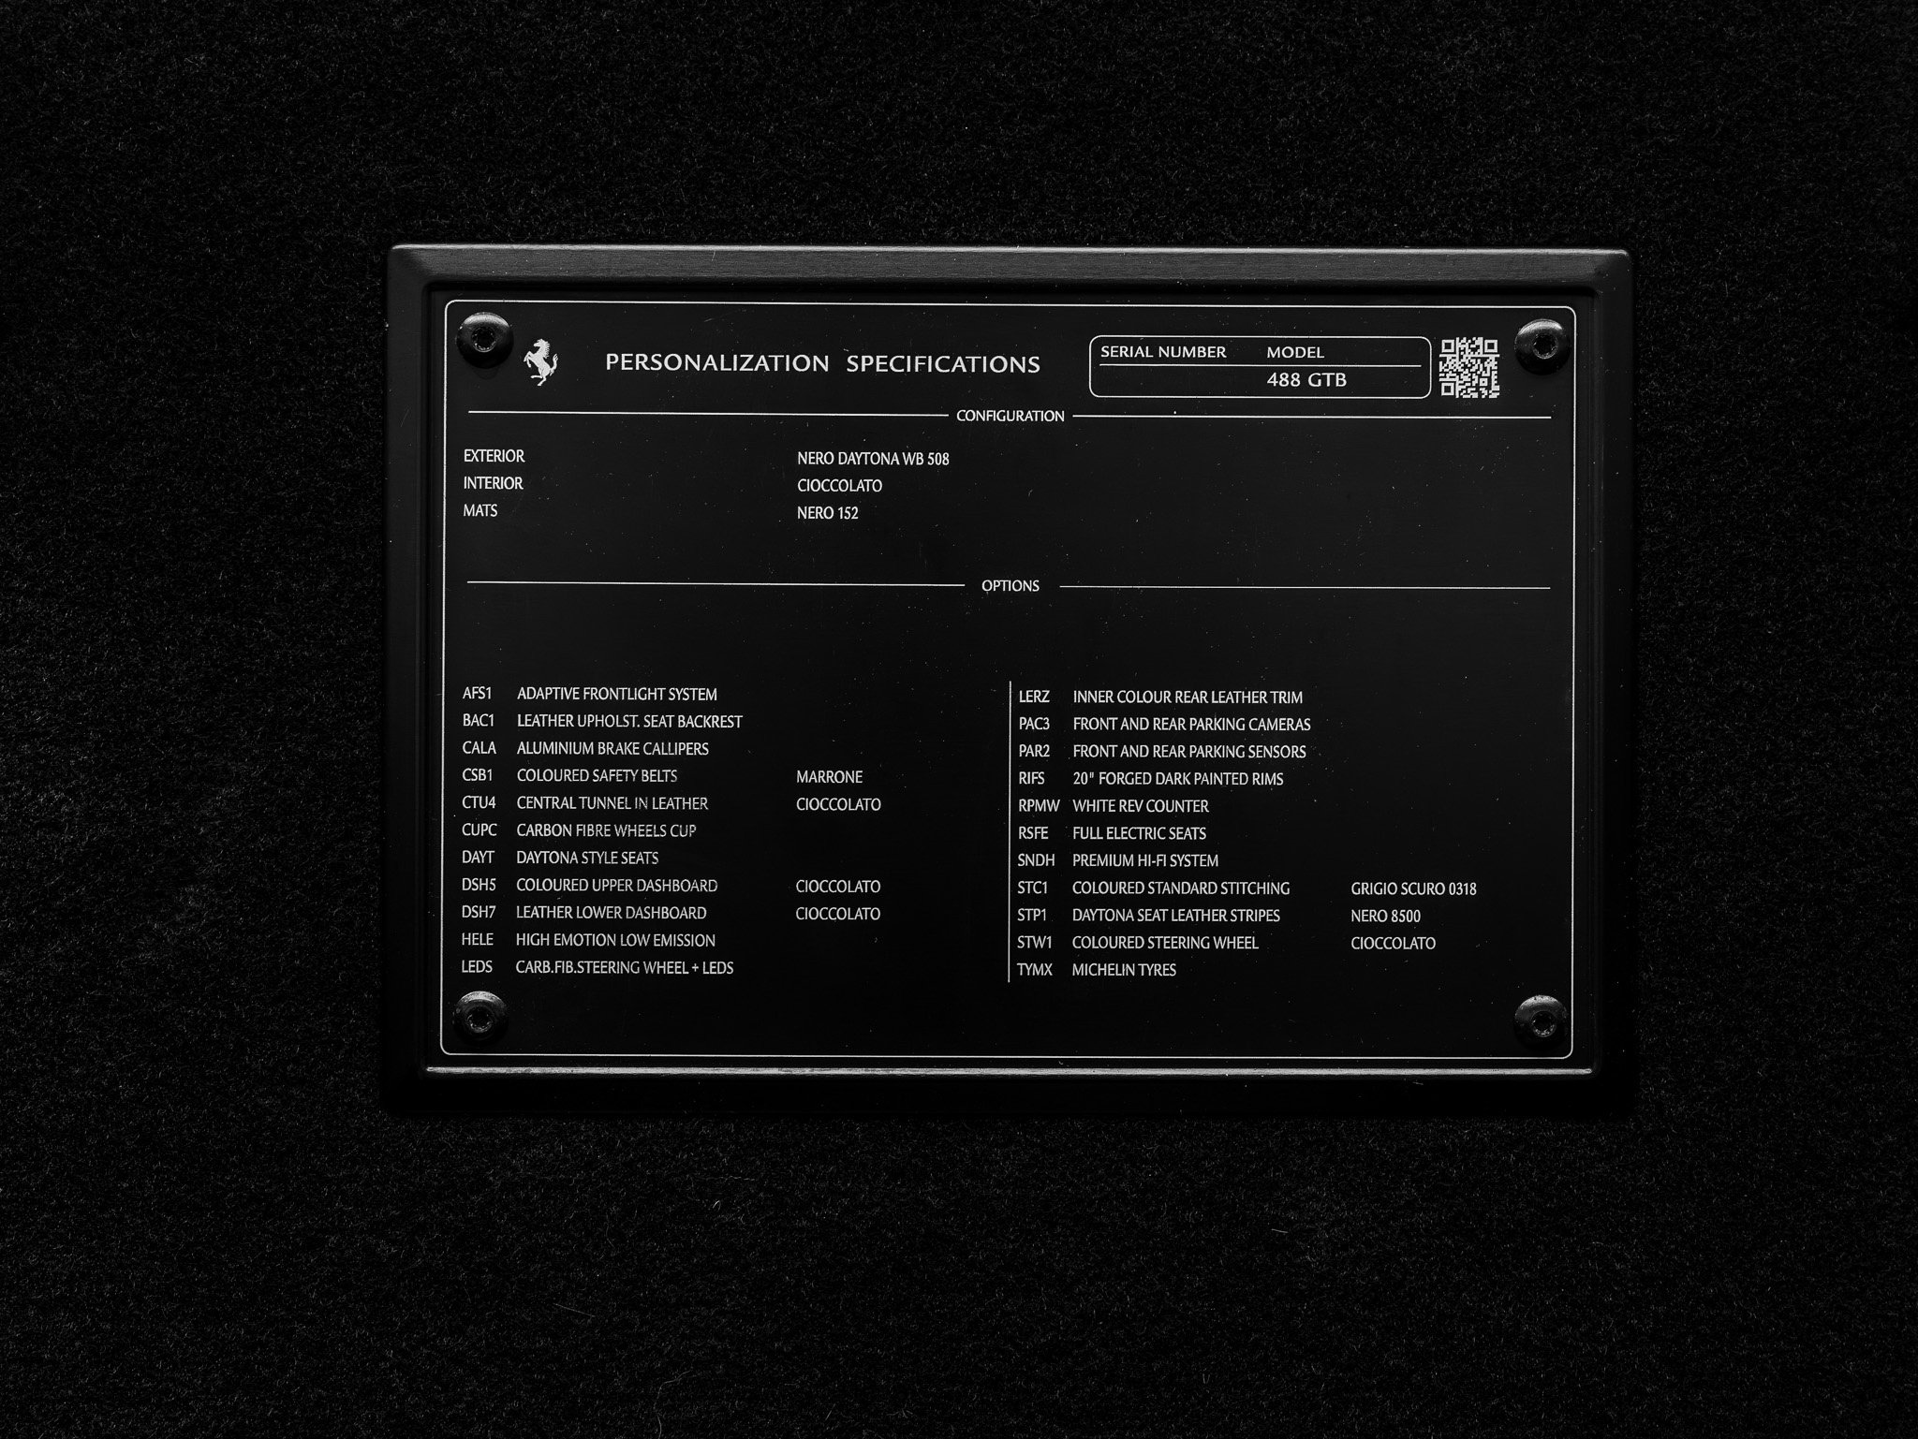
Task: Click Carbon Fibre Wheels Cup entry
Action: coord(606,830)
